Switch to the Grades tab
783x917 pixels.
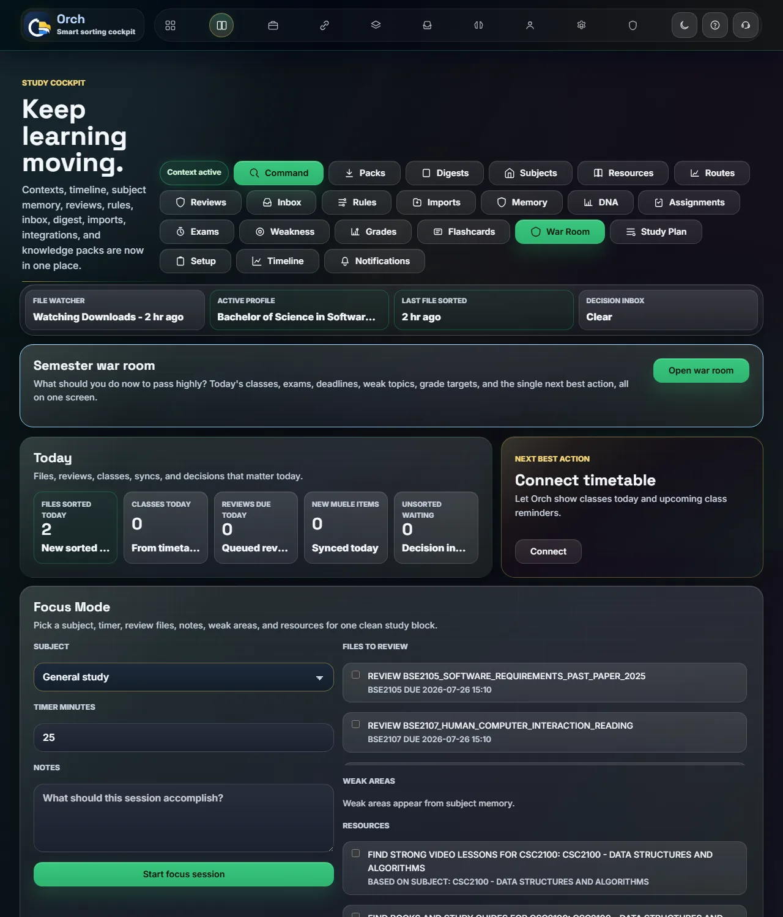pyautogui.click(x=373, y=232)
